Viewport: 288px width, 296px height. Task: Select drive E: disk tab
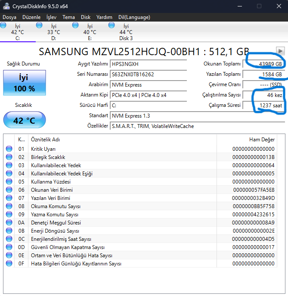pos(90,32)
